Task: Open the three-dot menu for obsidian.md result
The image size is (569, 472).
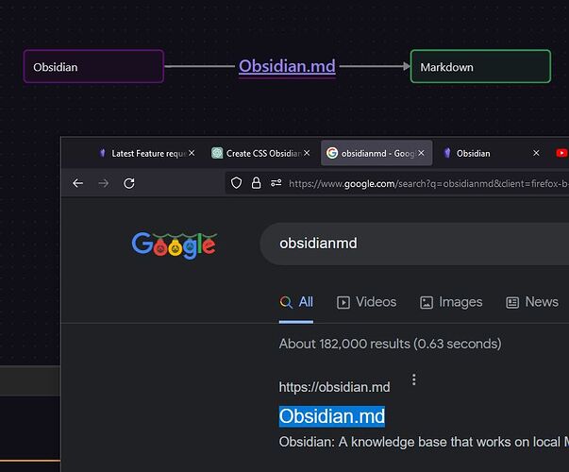Action: point(413,379)
